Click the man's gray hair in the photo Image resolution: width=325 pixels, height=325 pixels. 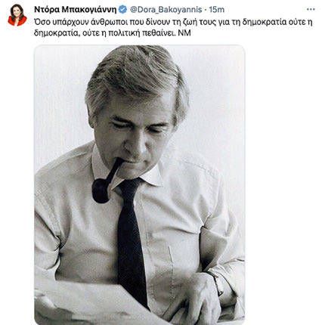click(x=138, y=78)
